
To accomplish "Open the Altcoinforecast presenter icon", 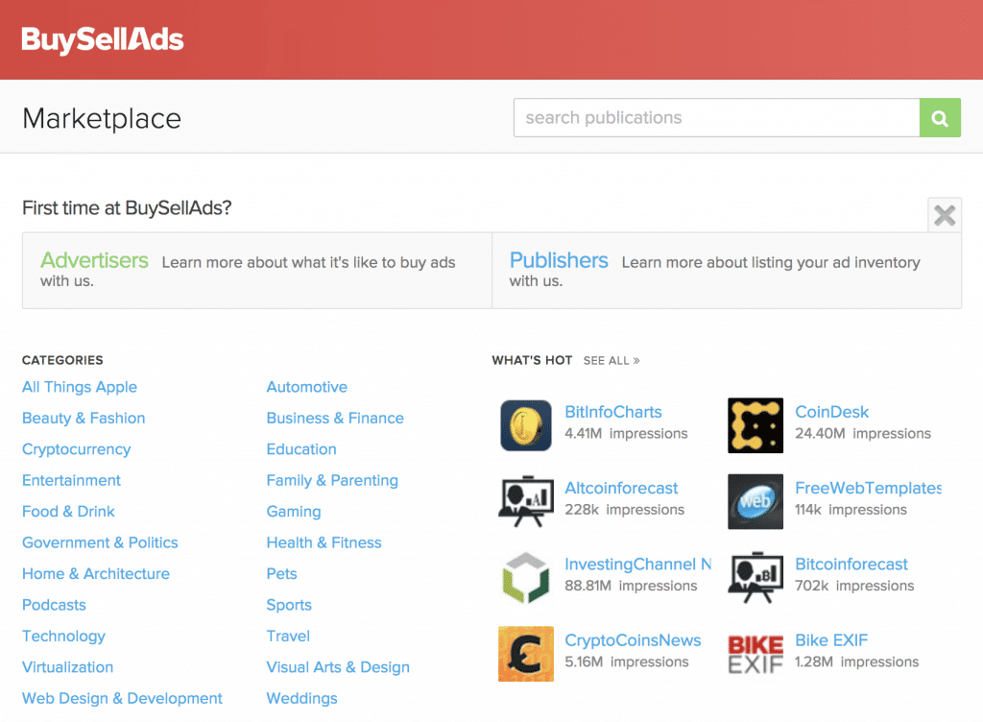I will [x=526, y=501].
